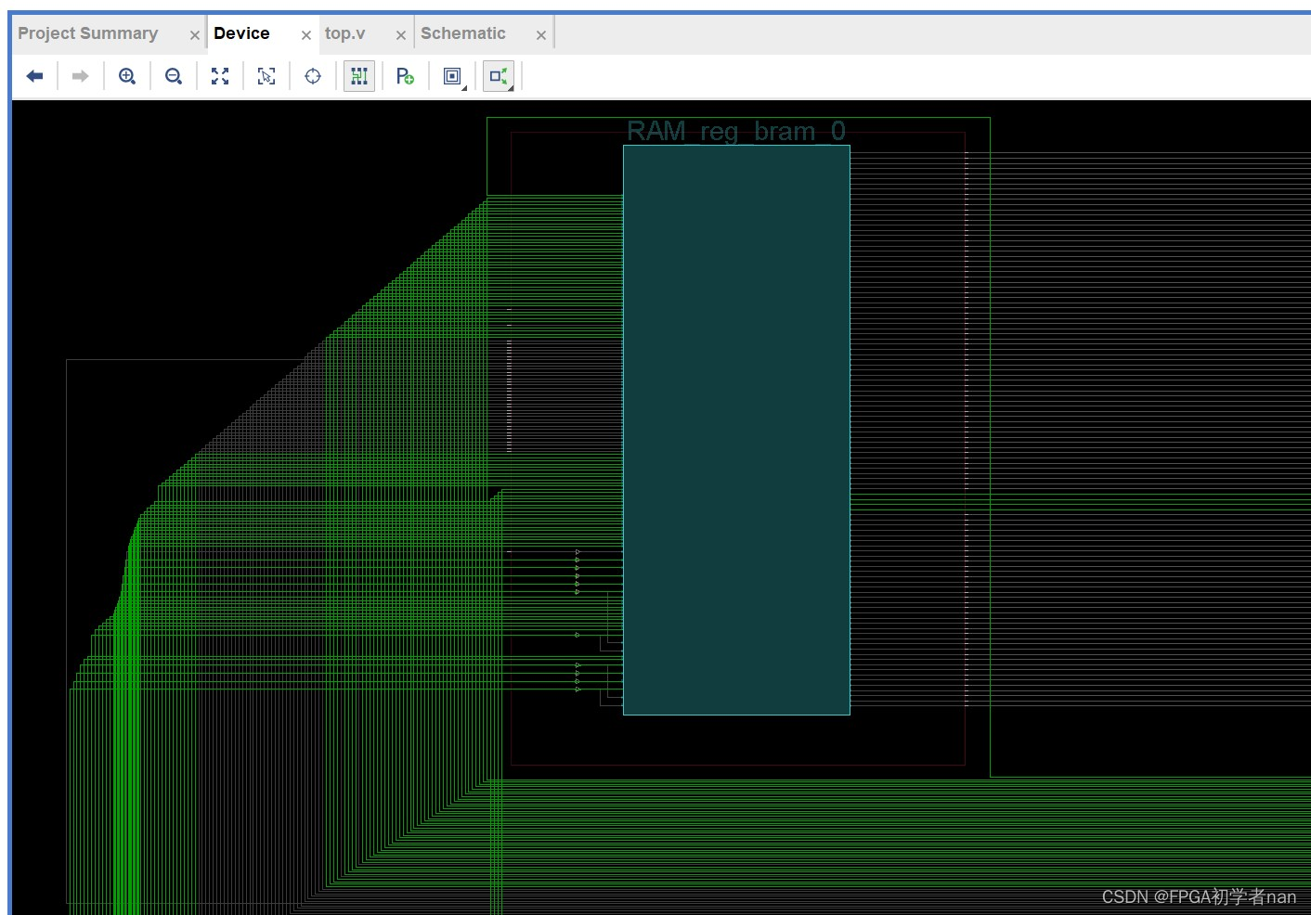
Task: Click the forward navigation arrow
Action: (x=80, y=76)
